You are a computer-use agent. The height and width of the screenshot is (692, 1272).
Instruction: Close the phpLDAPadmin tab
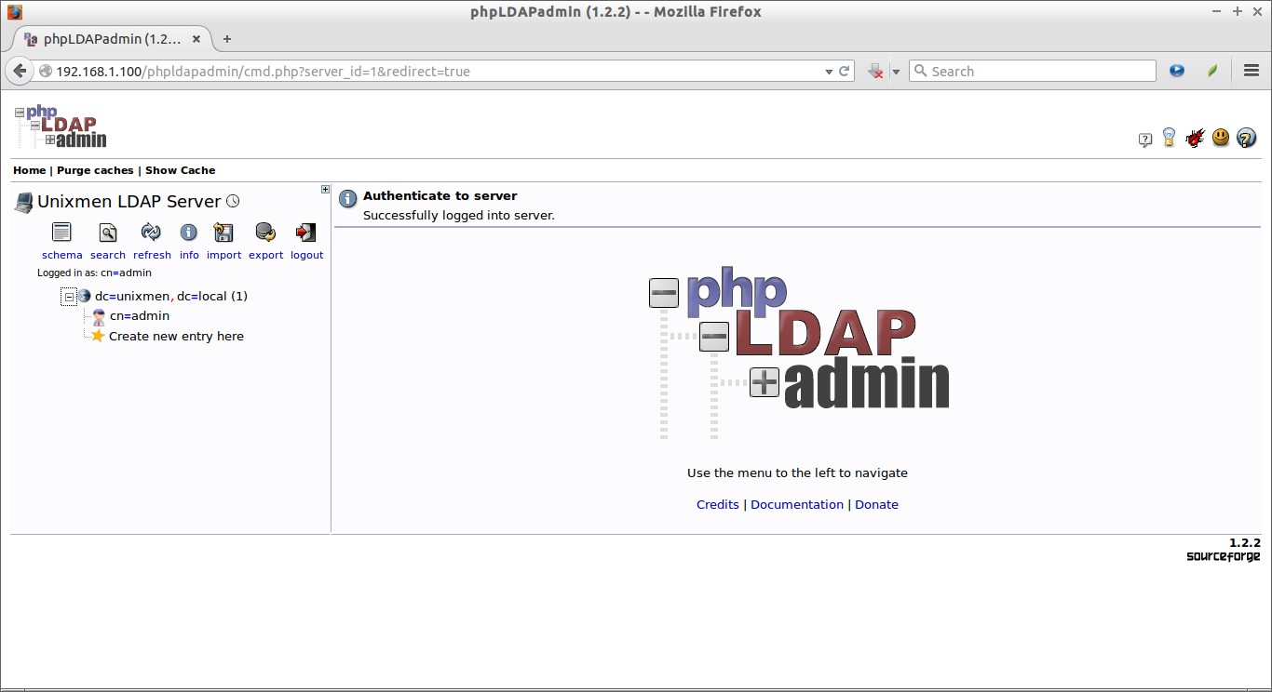coord(196,39)
